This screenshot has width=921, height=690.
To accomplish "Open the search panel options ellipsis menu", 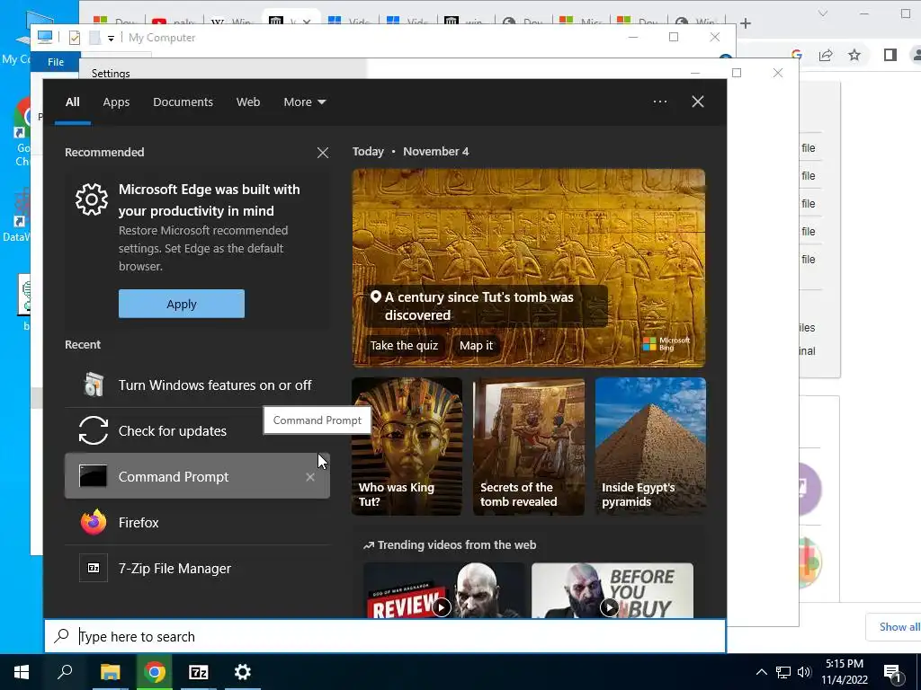I will click(x=659, y=102).
